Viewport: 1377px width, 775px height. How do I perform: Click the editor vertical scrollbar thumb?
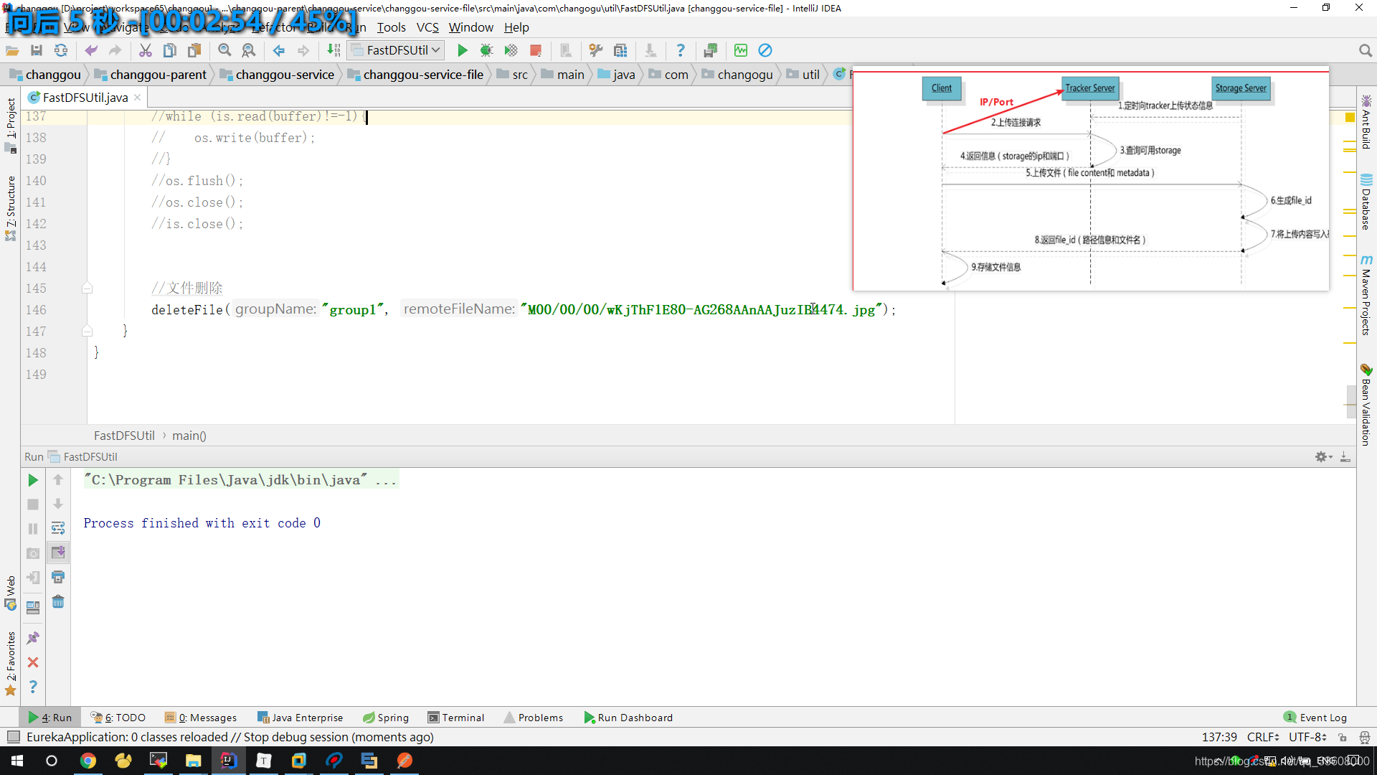click(x=1350, y=400)
